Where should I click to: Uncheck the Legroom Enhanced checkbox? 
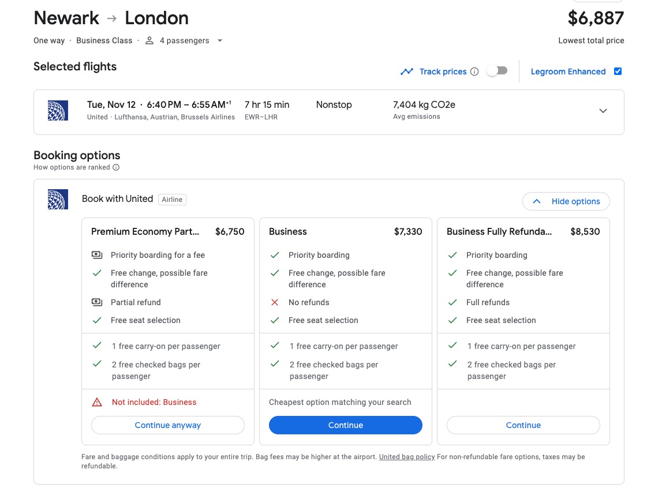pos(618,72)
